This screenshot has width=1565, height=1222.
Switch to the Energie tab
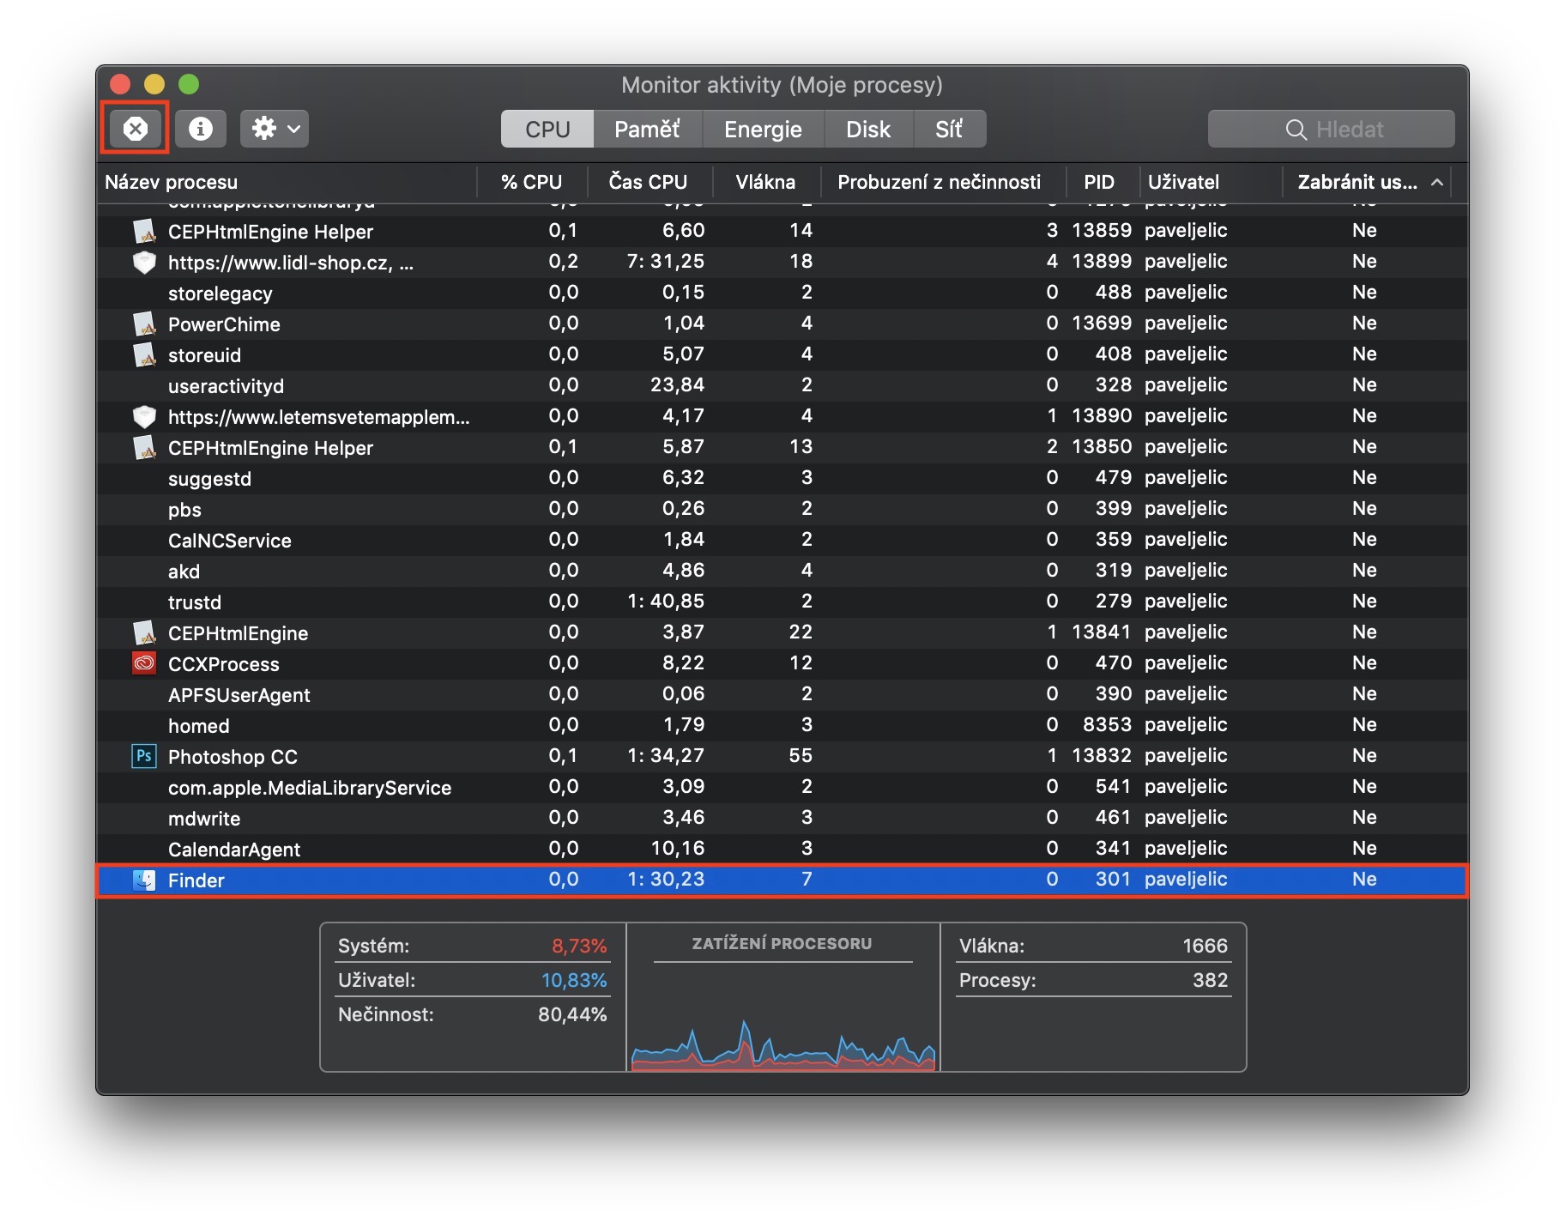[x=762, y=129]
